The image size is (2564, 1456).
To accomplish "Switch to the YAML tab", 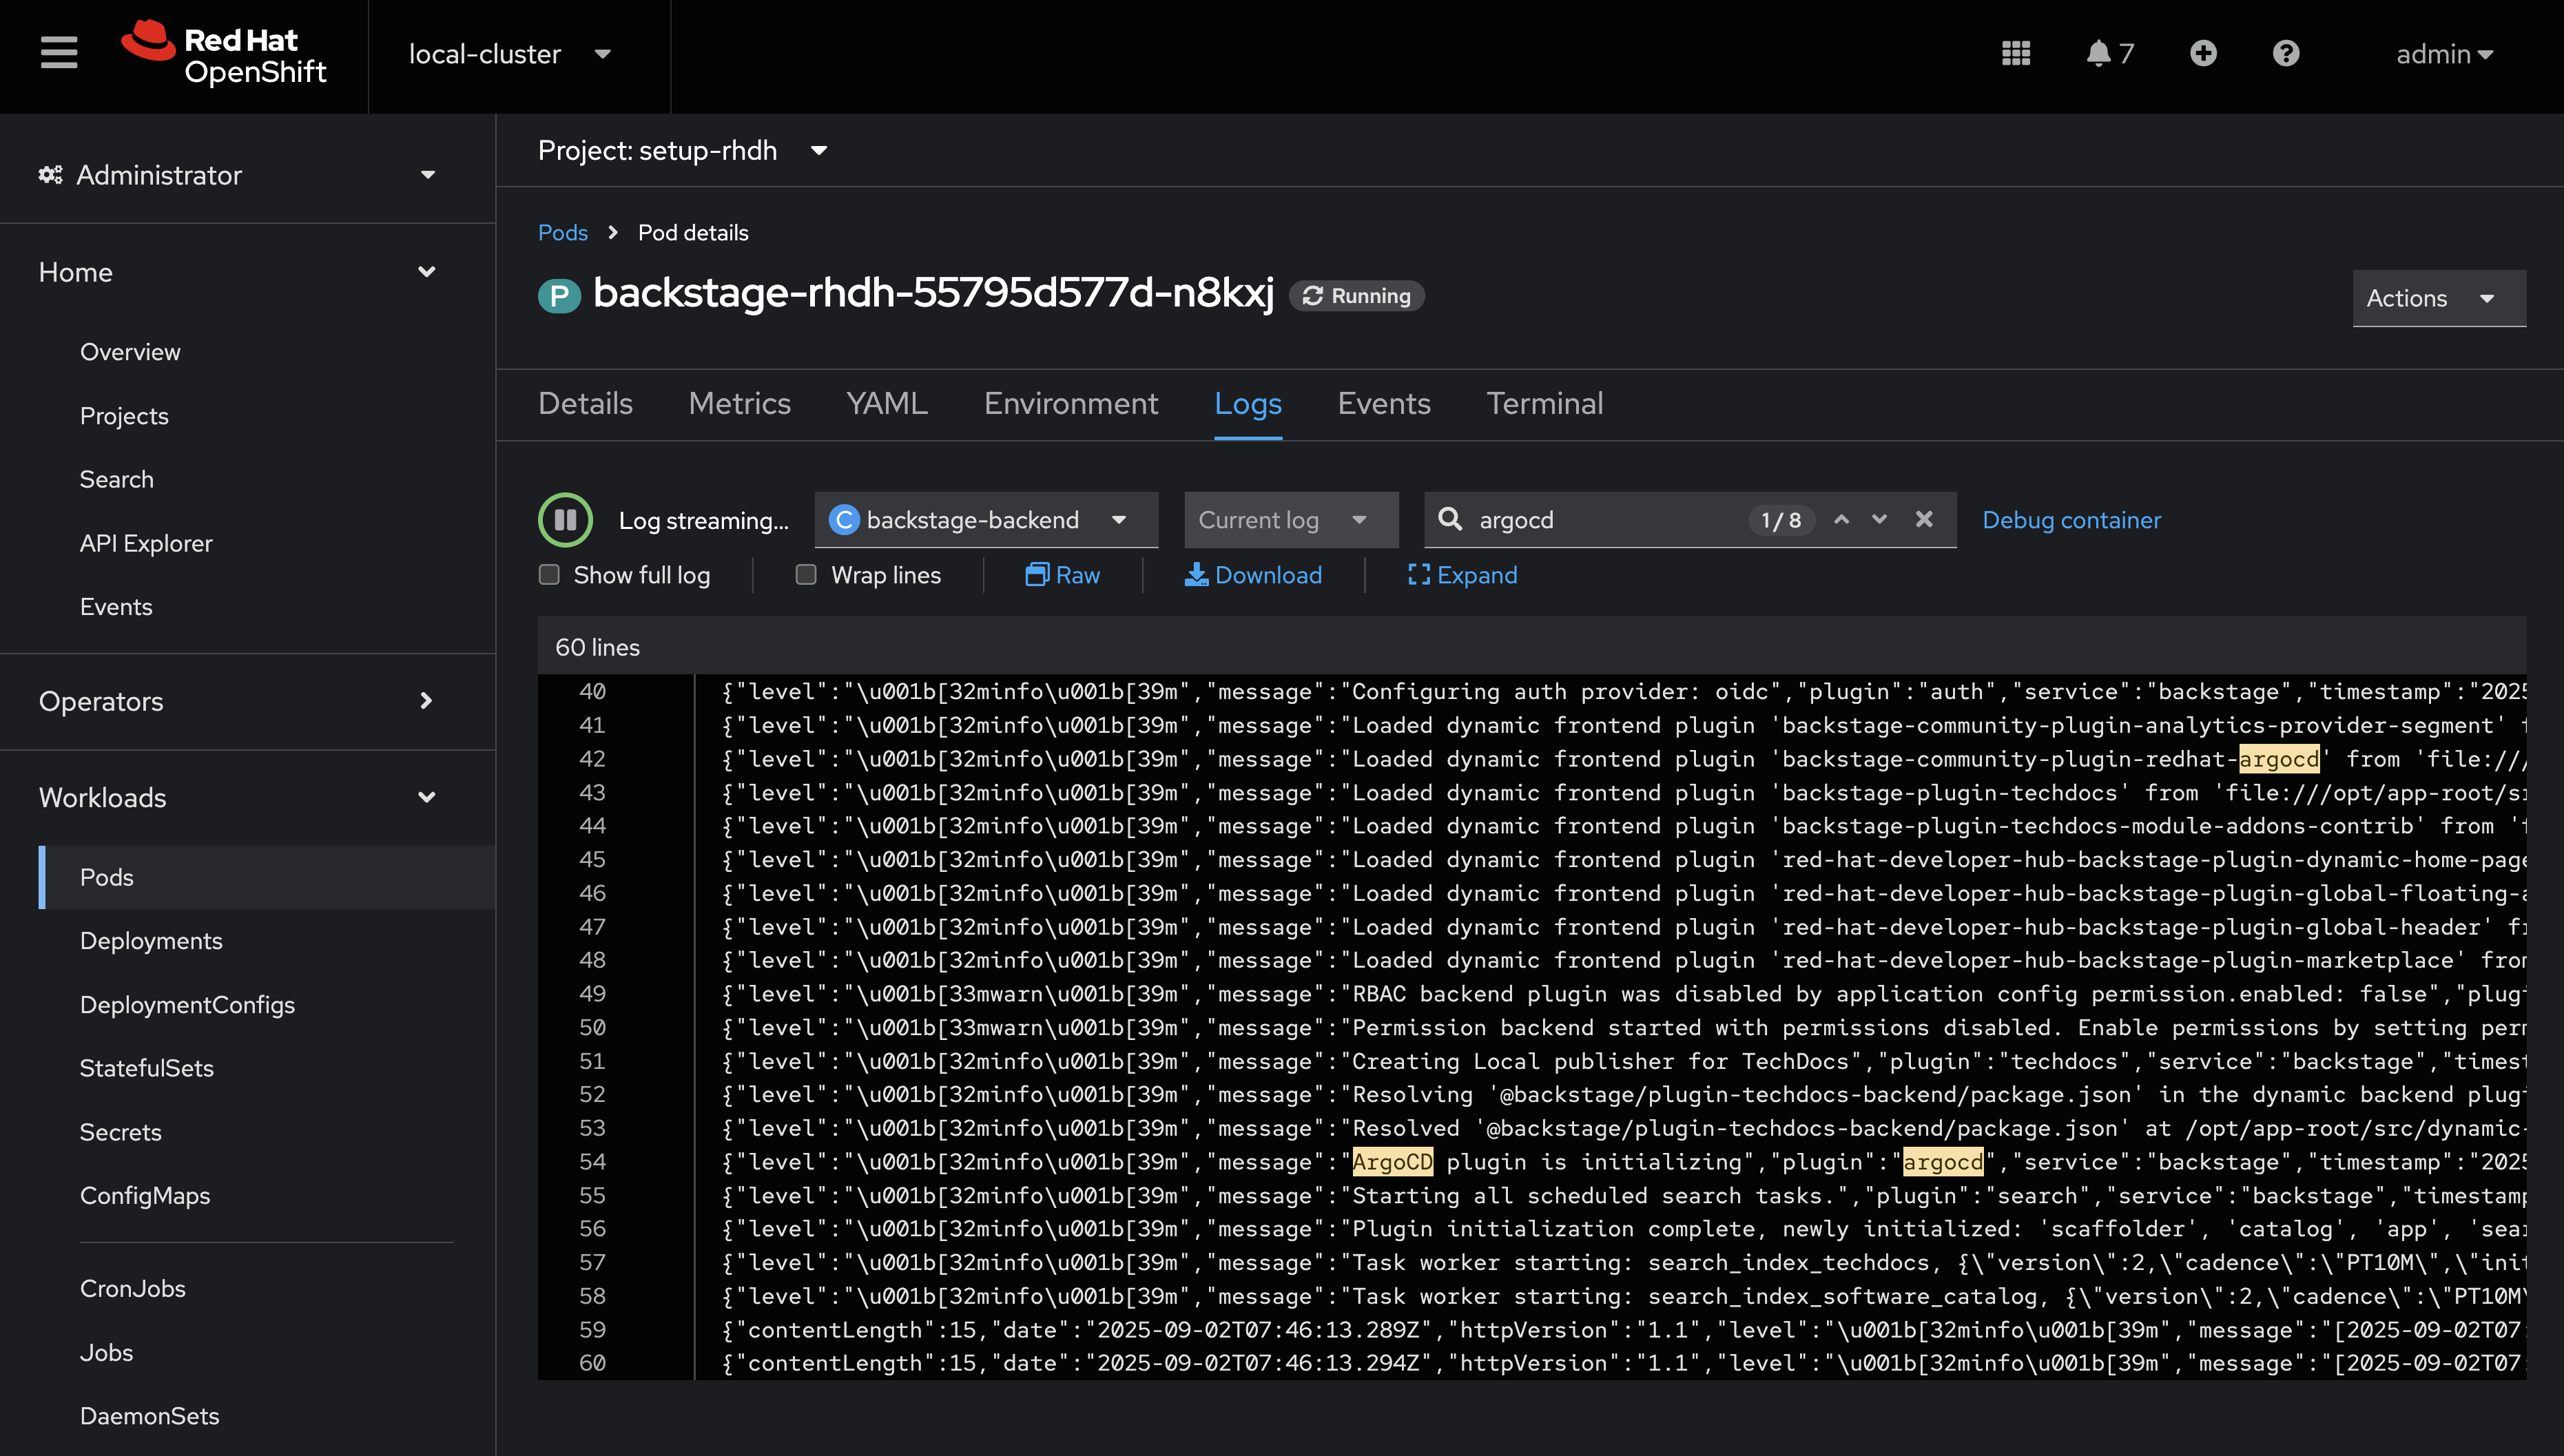I will tap(887, 404).
